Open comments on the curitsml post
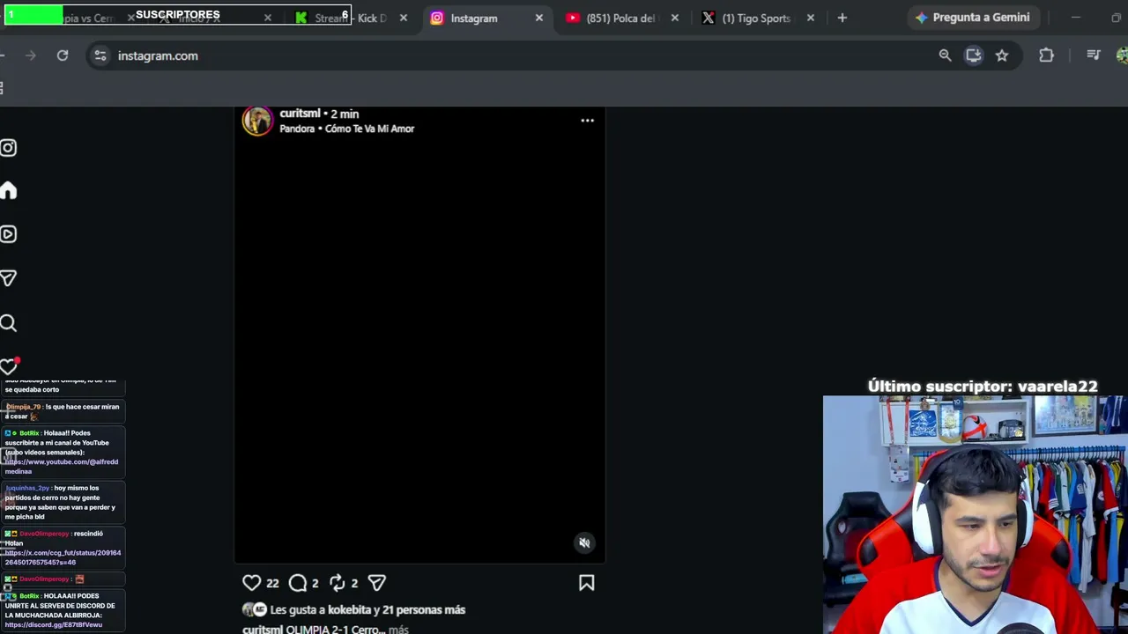Image resolution: width=1128 pixels, height=634 pixels. pos(298,583)
